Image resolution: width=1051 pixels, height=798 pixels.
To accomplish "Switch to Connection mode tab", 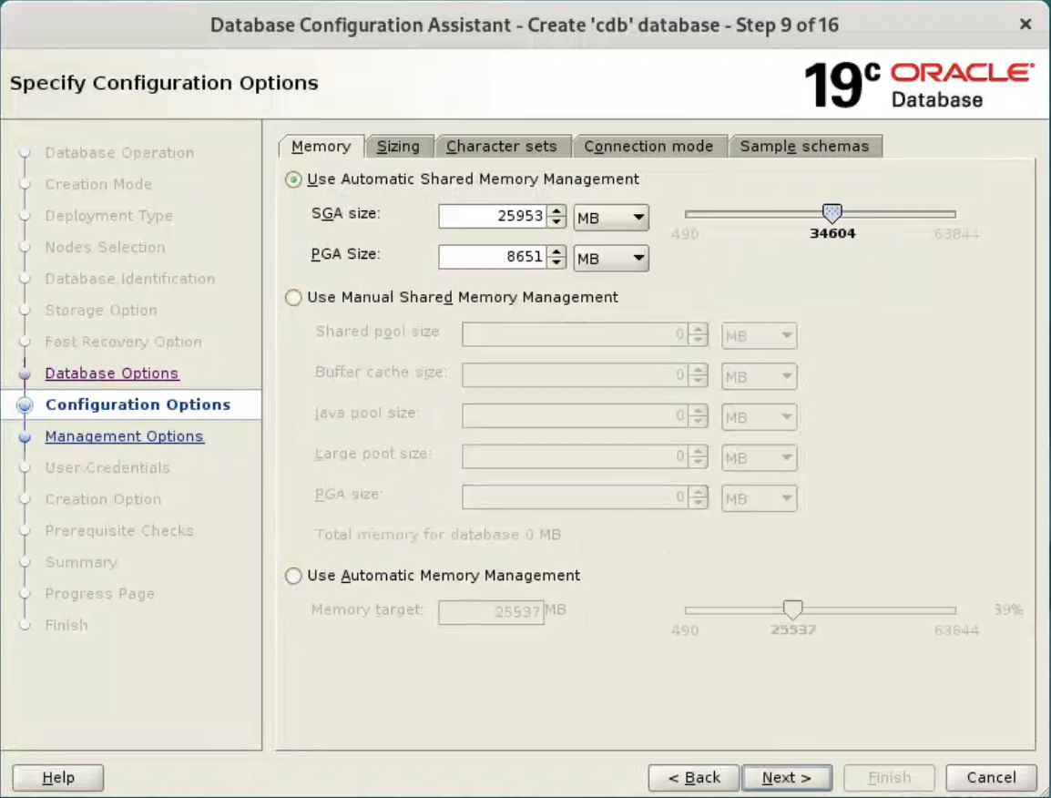I will pos(648,146).
